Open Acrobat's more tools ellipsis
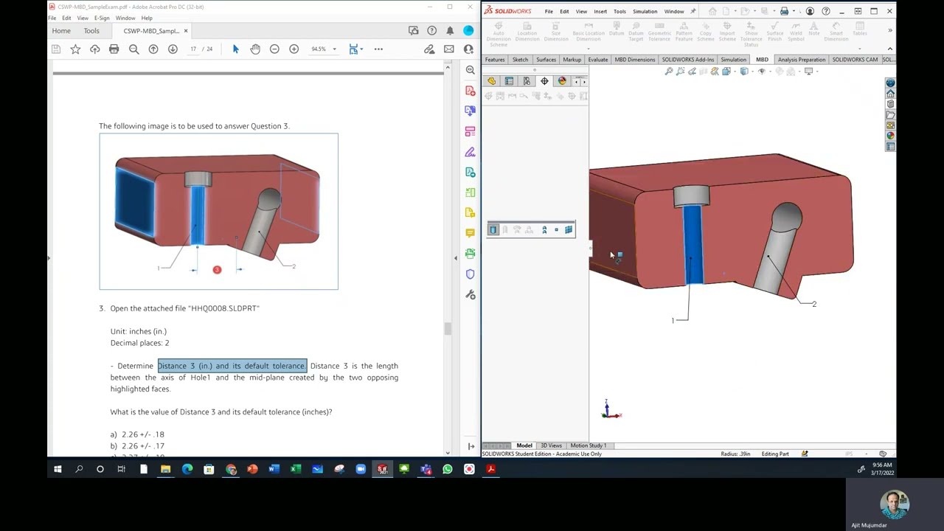Viewport: 944px width, 531px height. coord(378,49)
